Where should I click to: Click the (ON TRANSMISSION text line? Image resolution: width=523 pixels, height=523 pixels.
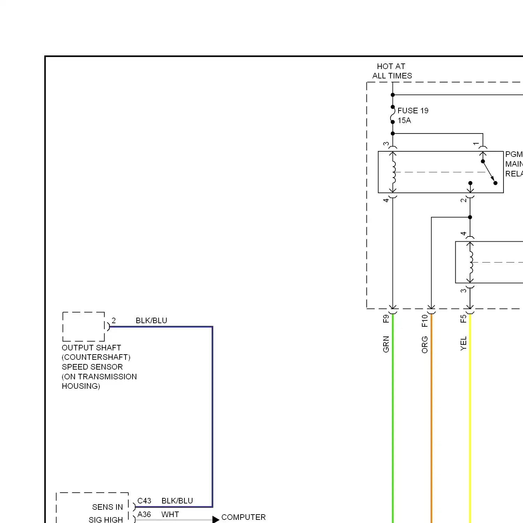click(99, 377)
